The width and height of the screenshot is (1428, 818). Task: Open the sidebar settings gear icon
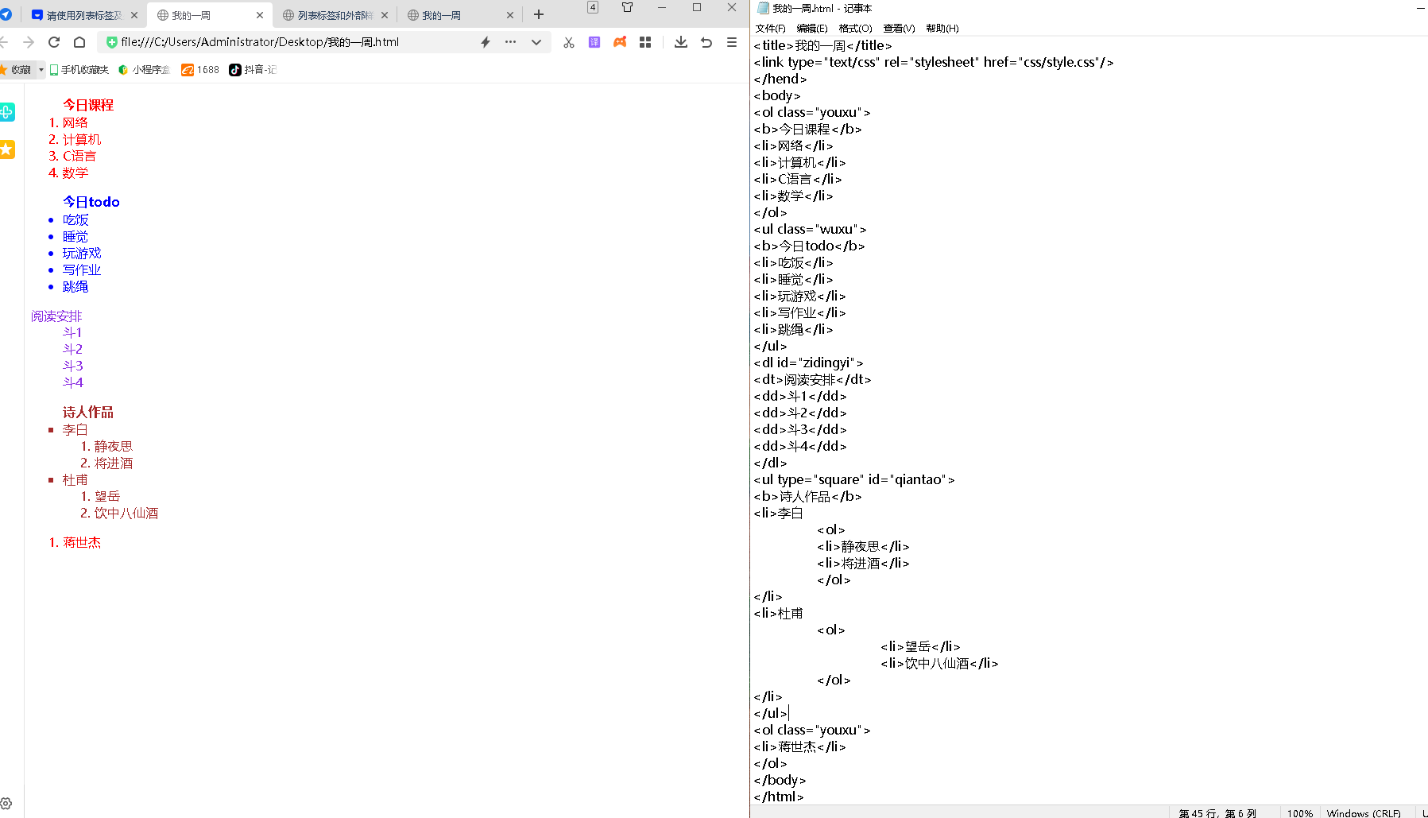[x=6, y=804]
